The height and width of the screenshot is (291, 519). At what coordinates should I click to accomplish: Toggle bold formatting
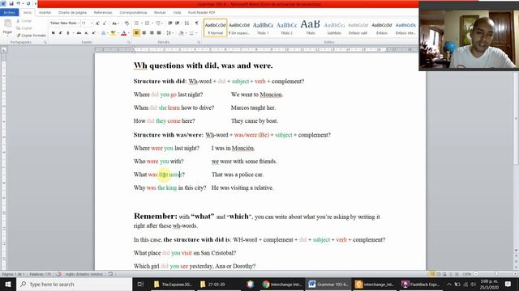tap(54, 33)
